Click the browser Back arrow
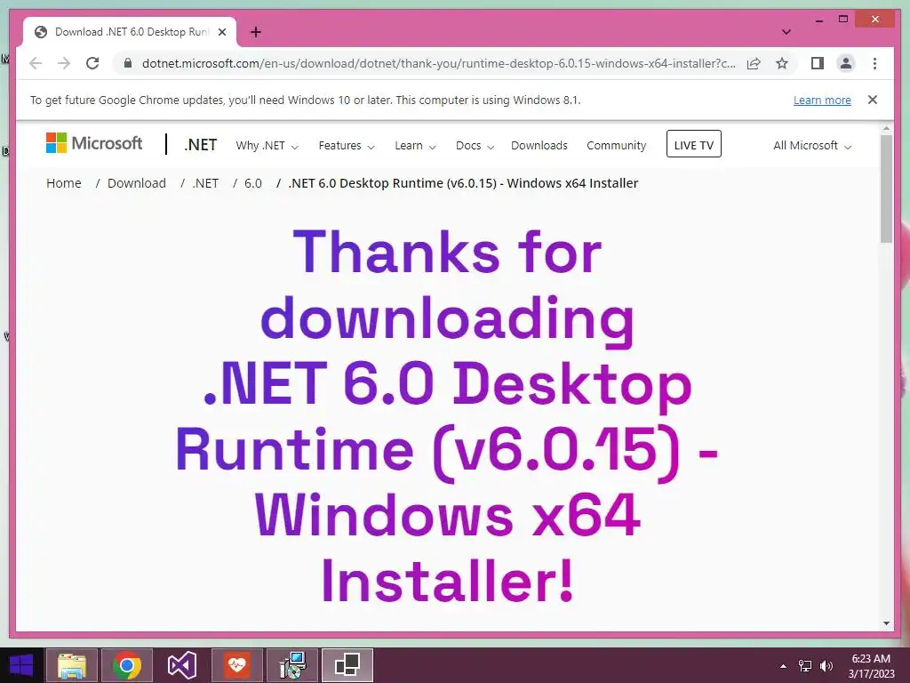Viewport: 910px width, 683px height. [36, 63]
